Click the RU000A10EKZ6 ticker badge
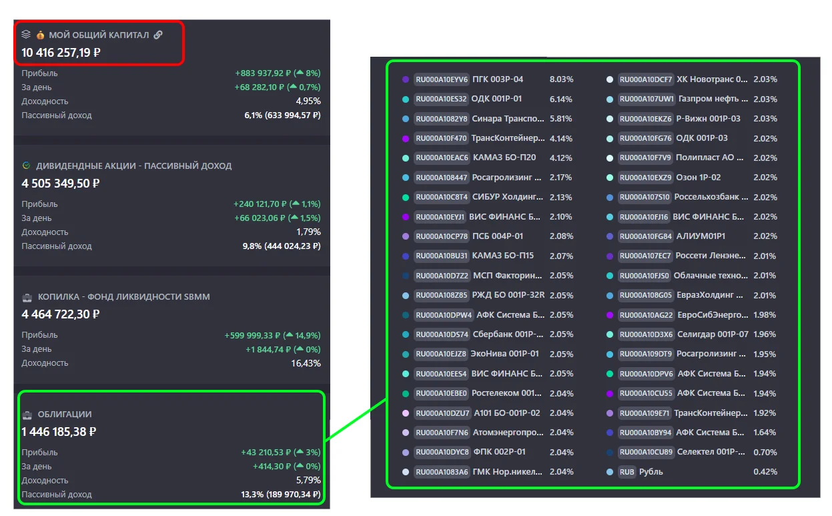Viewport: 832px width, 516px height. [645, 119]
